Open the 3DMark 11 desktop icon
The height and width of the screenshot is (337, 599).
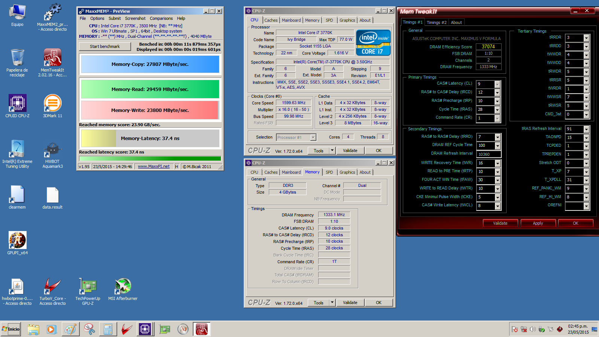point(52,106)
